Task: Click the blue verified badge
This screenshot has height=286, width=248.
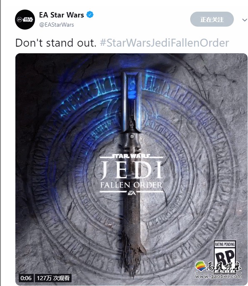Action: [x=90, y=15]
